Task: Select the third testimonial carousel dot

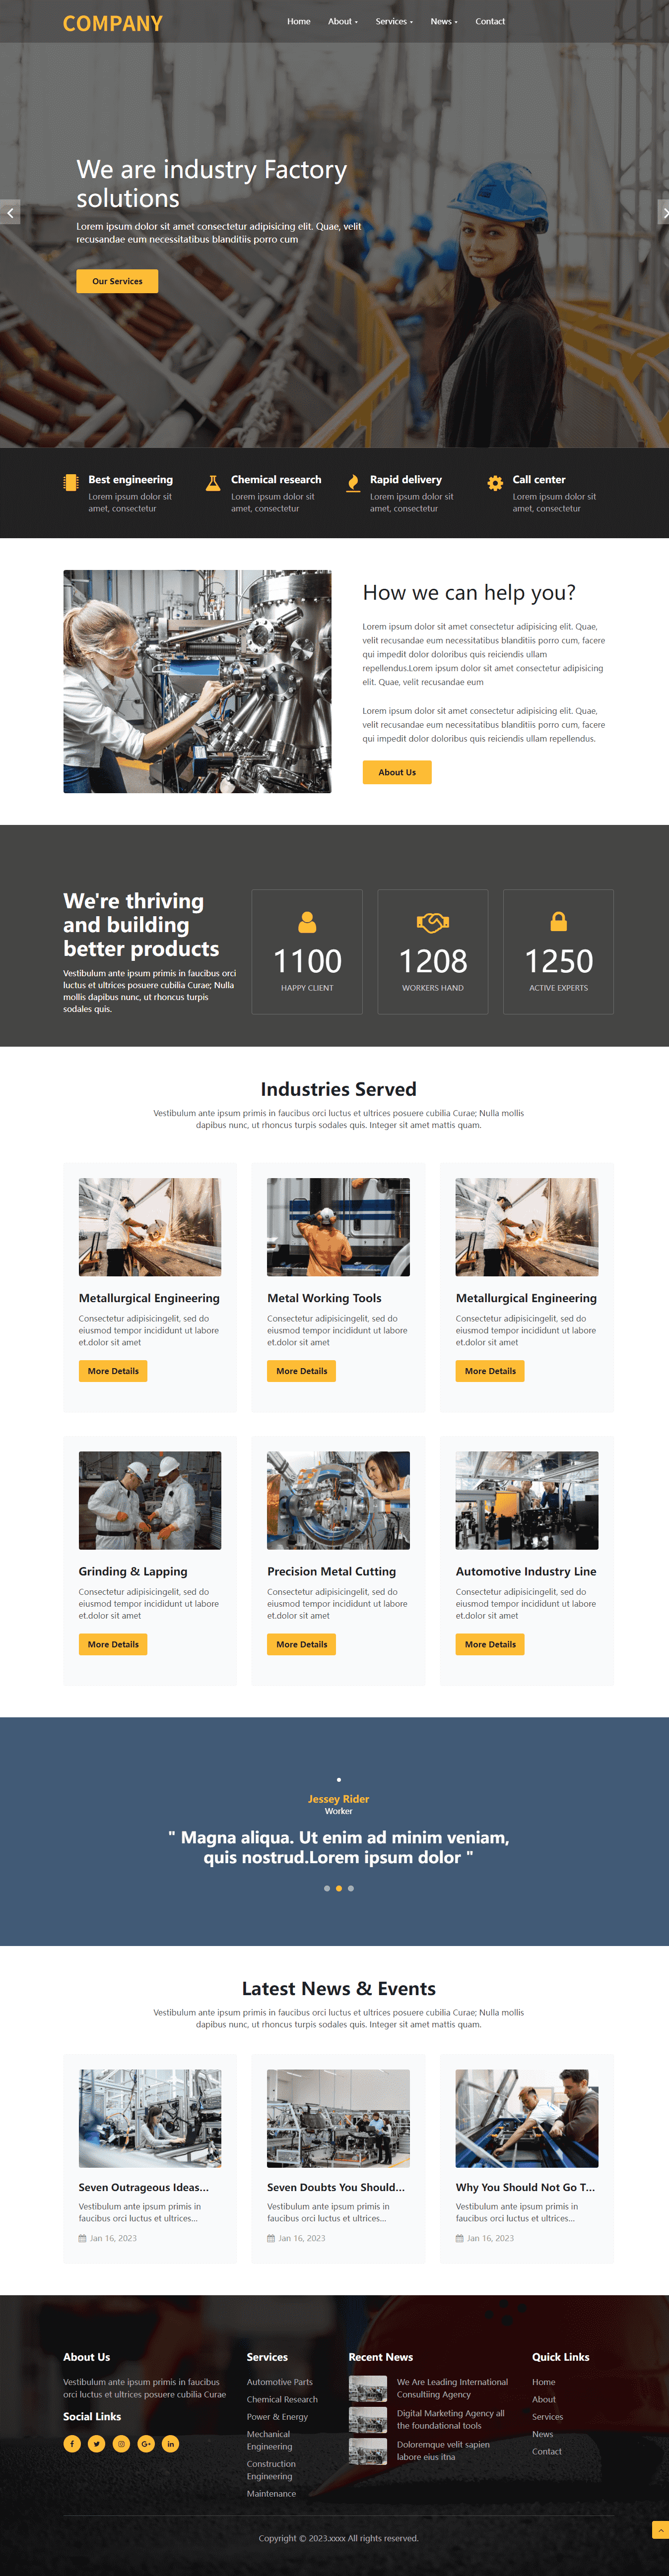Action: [x=351, y=1888]
